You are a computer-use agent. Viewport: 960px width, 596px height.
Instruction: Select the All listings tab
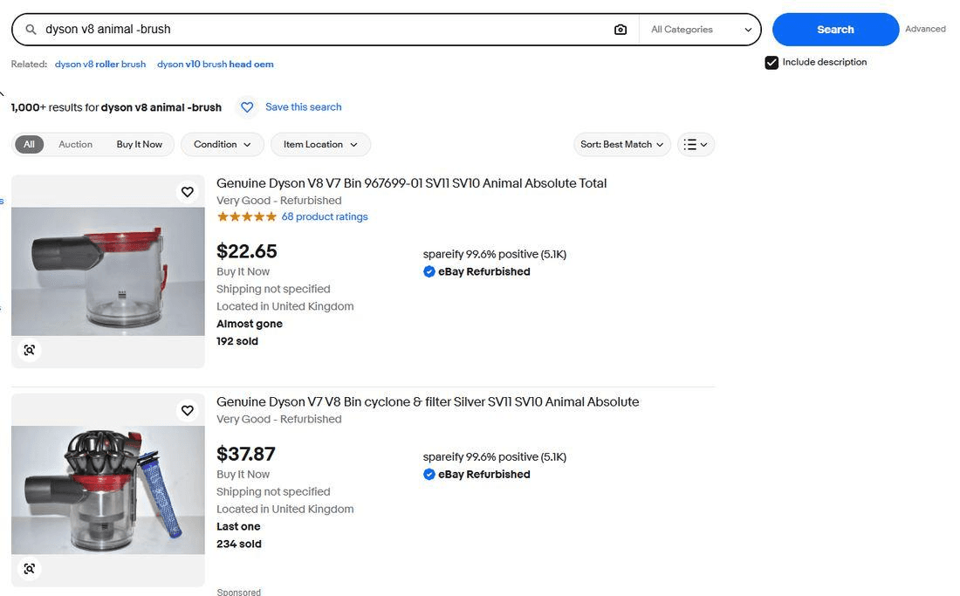[29, 144]
